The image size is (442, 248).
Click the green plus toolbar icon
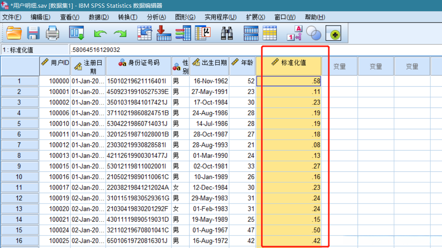tap(333, 33)
